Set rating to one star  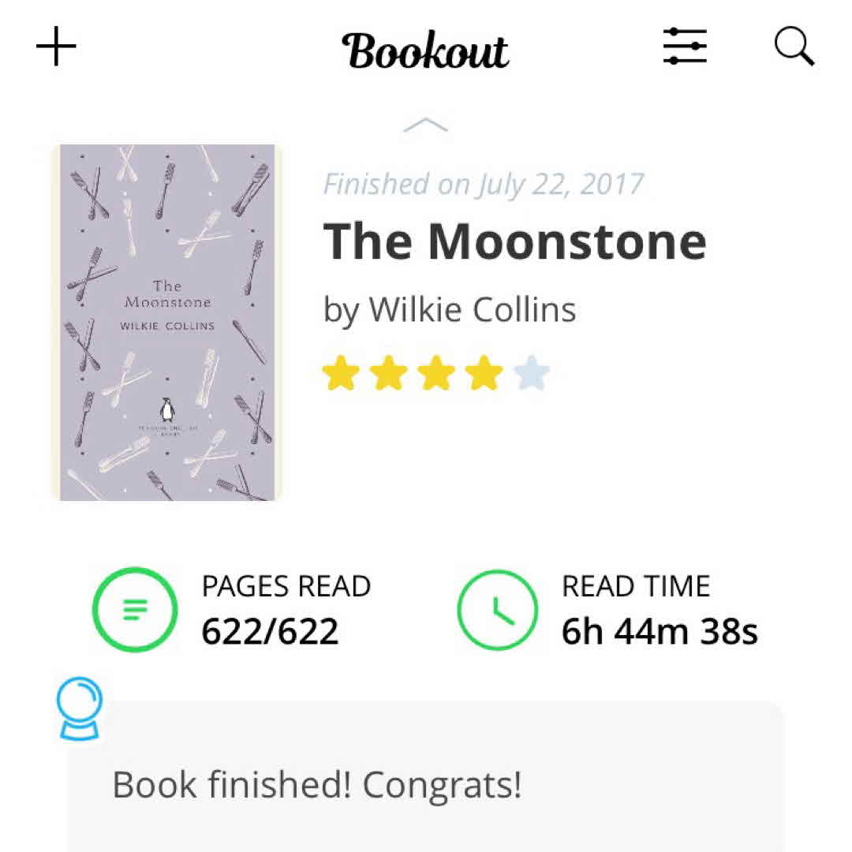click(x=340, y=373)
